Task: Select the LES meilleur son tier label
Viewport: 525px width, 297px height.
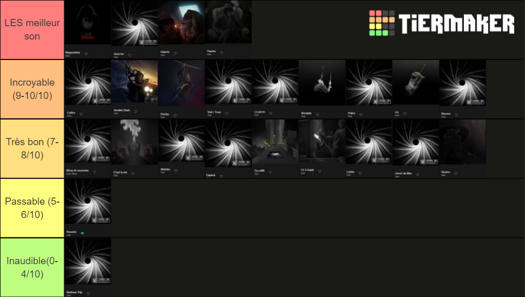Action: tap(32, 30)
